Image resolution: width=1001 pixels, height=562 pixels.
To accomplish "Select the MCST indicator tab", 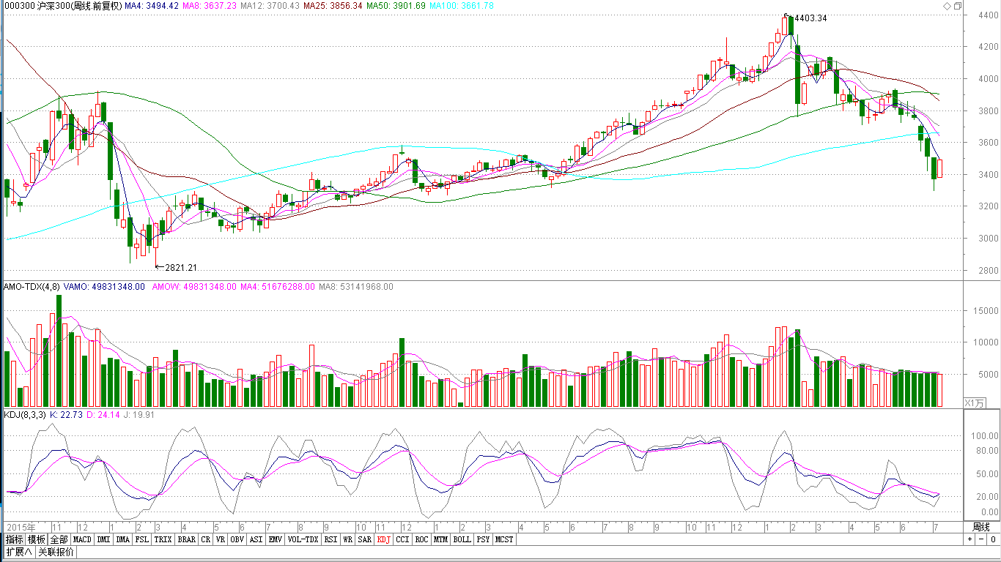I will (504, 539).
